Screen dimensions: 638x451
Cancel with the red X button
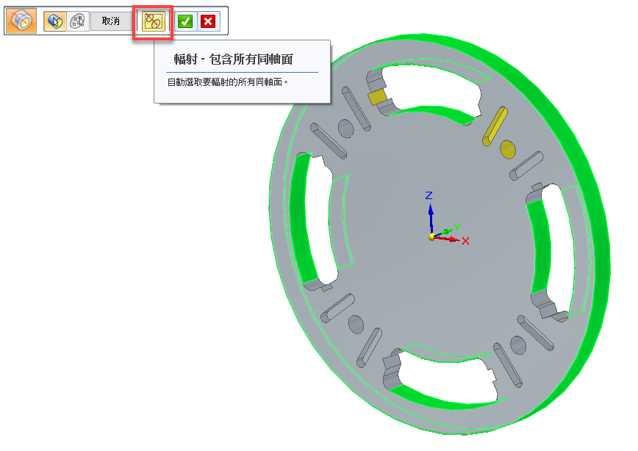208,21
